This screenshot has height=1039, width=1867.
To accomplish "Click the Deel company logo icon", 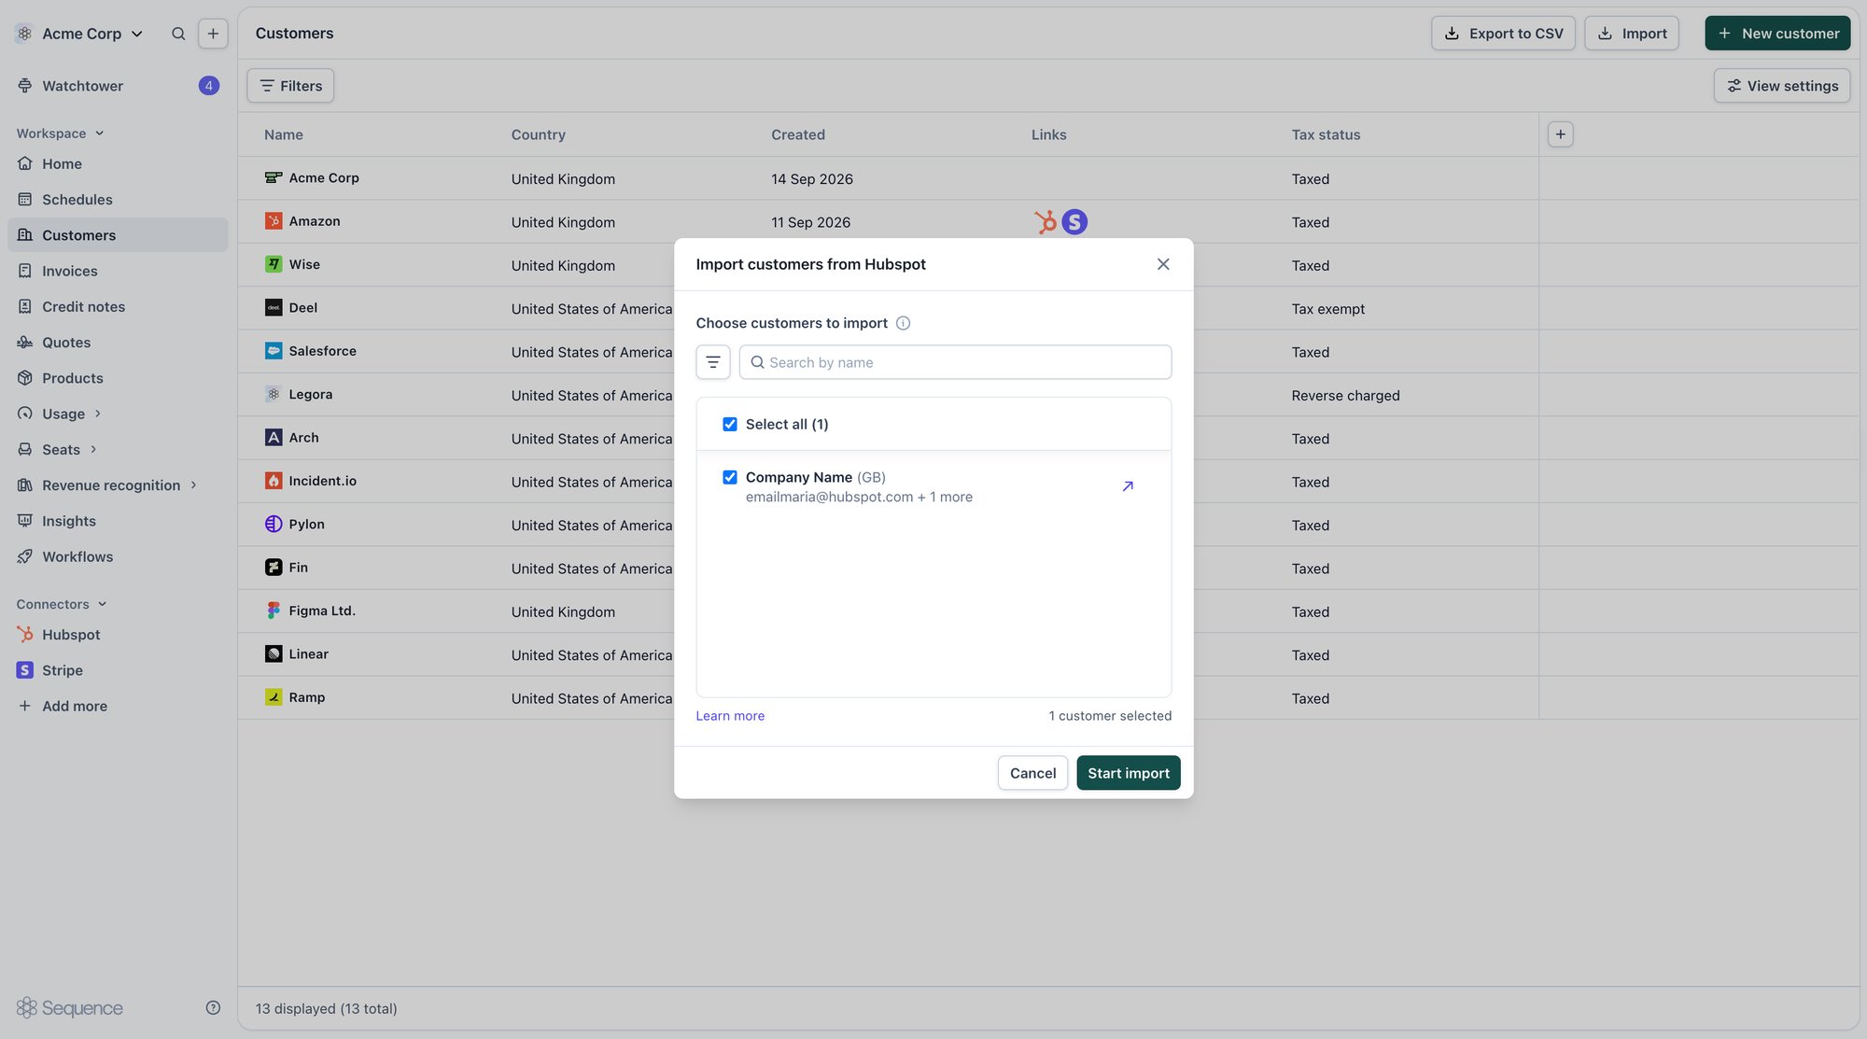I will pyautogui.click(x=274, y=308).
